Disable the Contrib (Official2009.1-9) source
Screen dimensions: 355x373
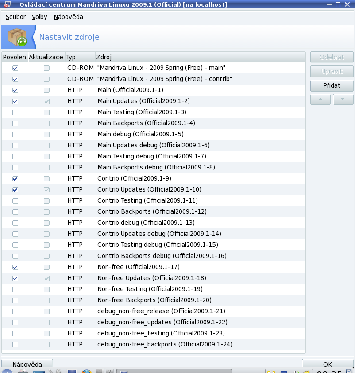click(15, 179)
